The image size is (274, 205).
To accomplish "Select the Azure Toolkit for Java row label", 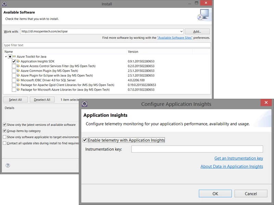I will [32, 56].
